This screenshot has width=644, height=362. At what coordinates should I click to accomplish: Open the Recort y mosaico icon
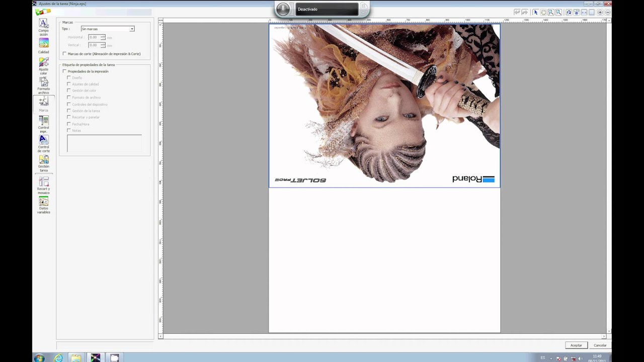click(x=44, y=182)
